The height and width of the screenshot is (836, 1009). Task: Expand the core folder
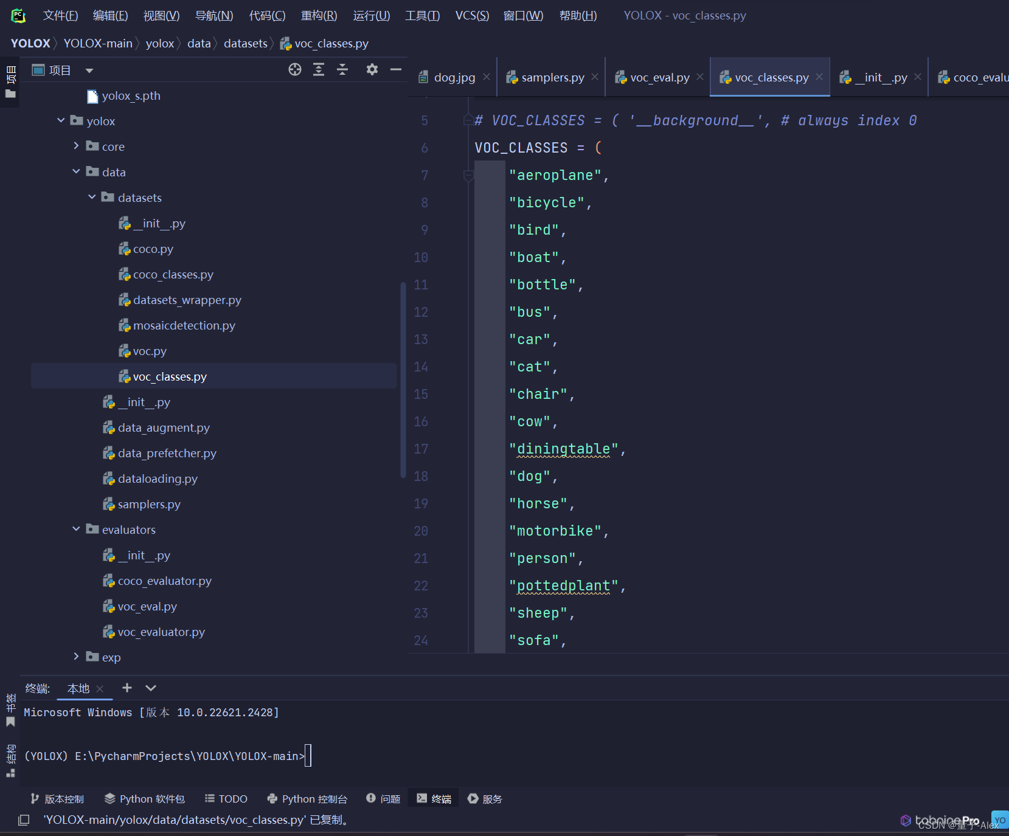pos(76,146)
